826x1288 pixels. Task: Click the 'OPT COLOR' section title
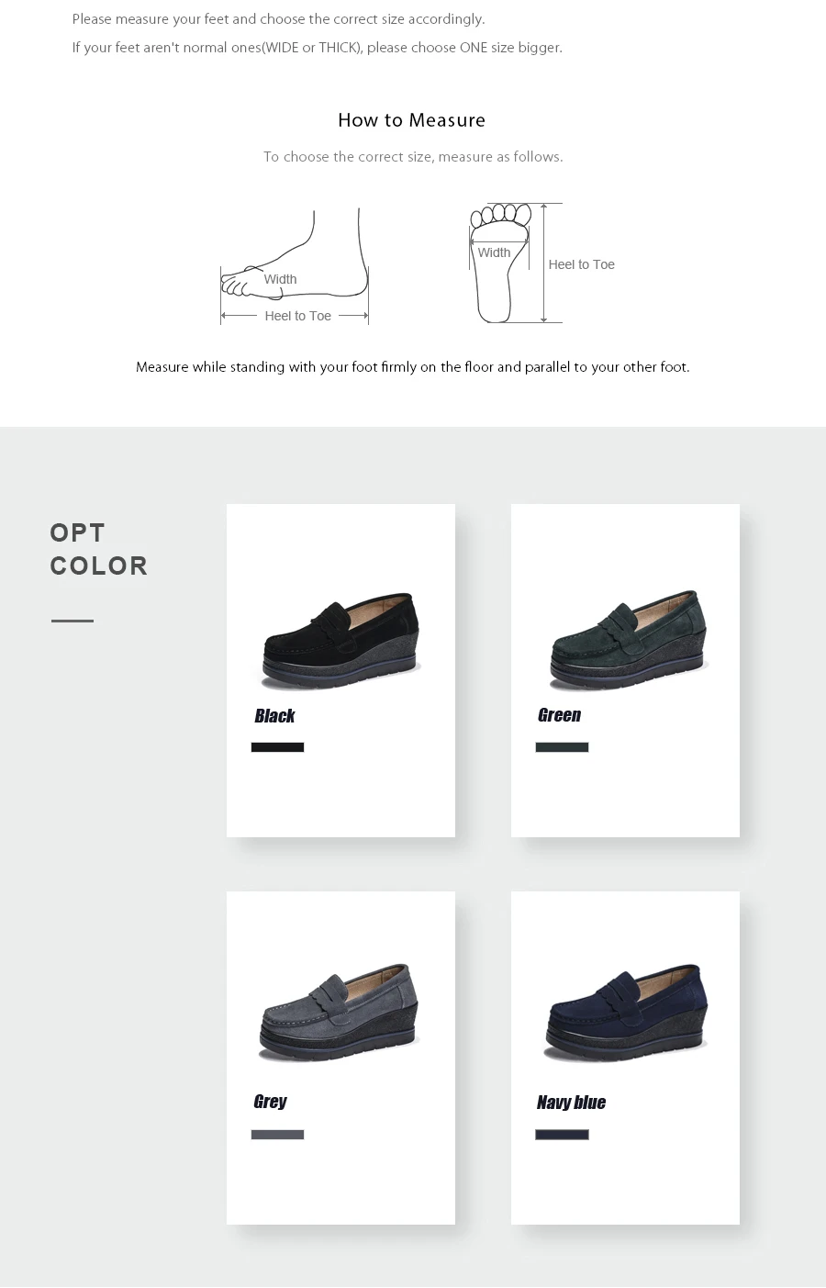pos(98,549)
